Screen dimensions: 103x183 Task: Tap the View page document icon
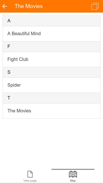[x=30, y=174]
